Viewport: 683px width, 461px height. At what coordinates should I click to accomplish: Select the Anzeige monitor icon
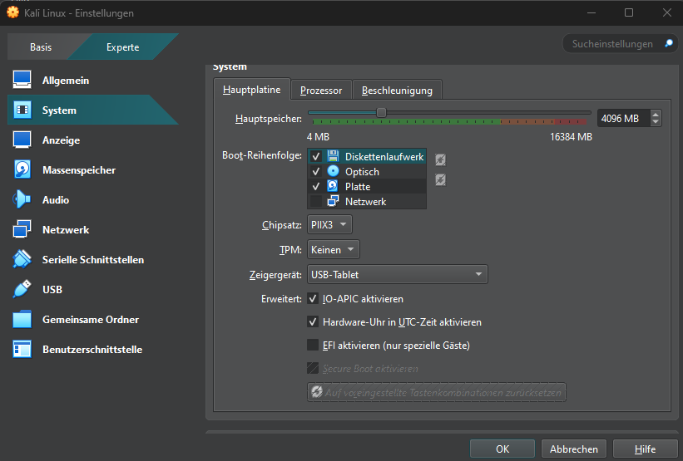coord(22,140)
